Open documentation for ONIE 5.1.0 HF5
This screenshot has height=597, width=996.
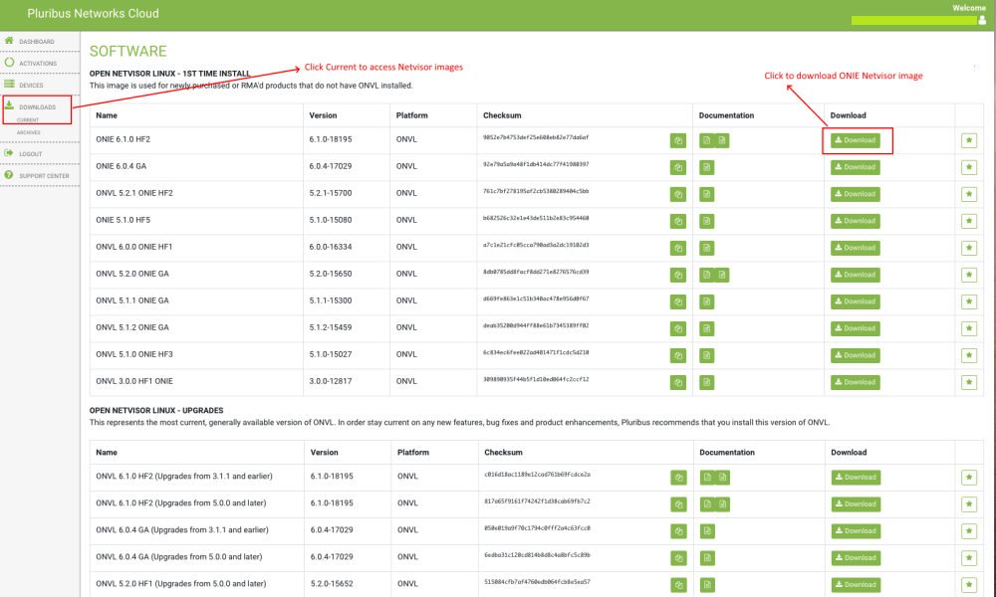pos(706,222)
